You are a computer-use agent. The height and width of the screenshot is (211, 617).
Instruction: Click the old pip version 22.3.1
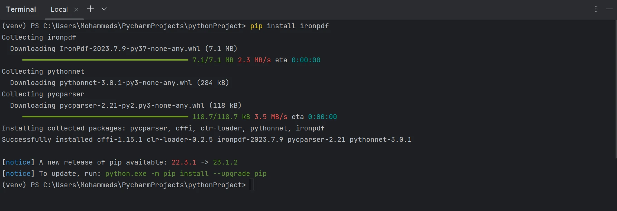[x=184, y=162]
